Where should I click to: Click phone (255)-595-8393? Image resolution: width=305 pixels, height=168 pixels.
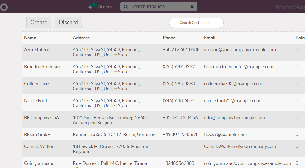(x=179, y=84)
